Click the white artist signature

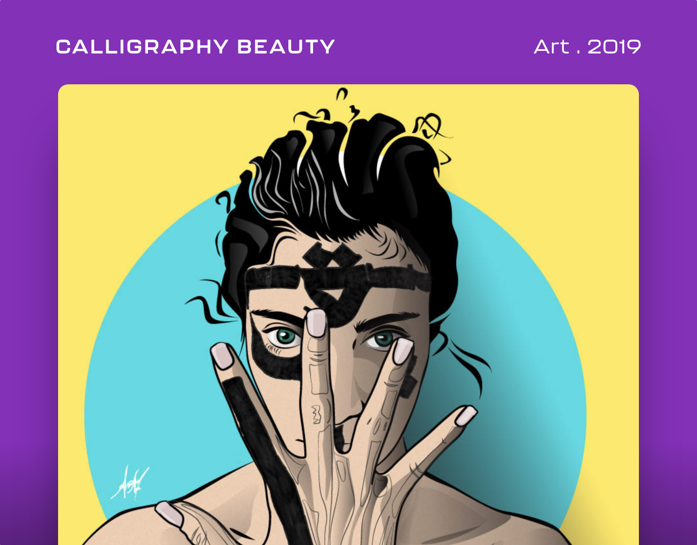pyautogui.click(x=130, y=483)
